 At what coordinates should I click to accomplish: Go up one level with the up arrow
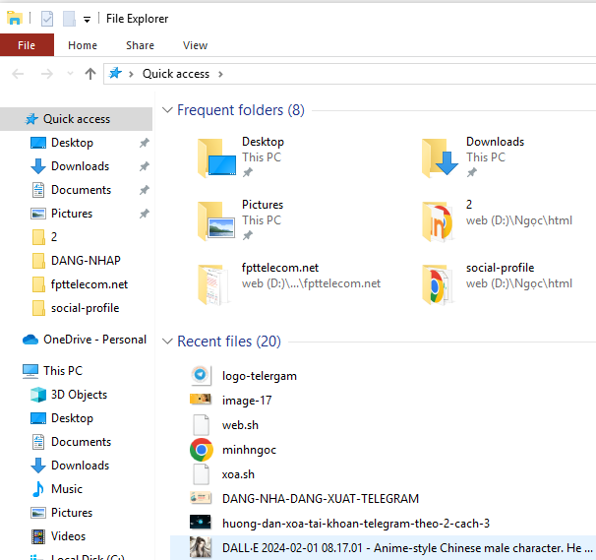pos(90,74)
